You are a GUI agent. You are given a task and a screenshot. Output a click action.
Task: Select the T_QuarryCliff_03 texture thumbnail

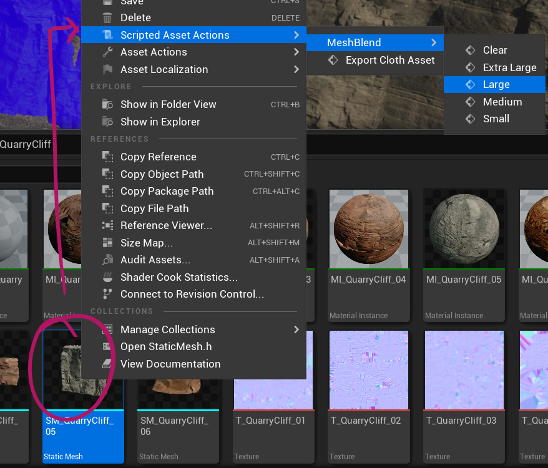pyautogui.click(x=464, y=370)
